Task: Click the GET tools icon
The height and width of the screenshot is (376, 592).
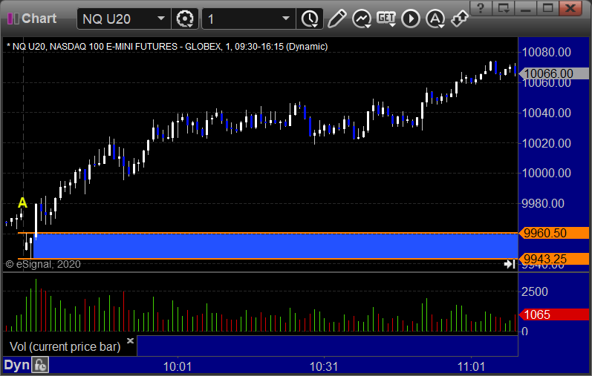Action: tap(386, 19)
